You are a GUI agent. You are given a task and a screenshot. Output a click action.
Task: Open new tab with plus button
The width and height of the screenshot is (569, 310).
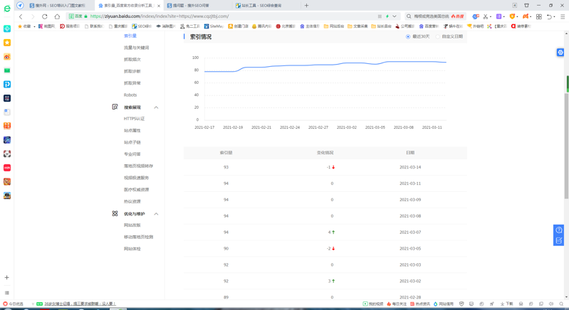point(306,6)
